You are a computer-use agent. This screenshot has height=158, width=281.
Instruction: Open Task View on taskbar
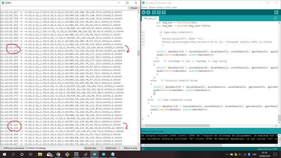[x=31, y=154]
